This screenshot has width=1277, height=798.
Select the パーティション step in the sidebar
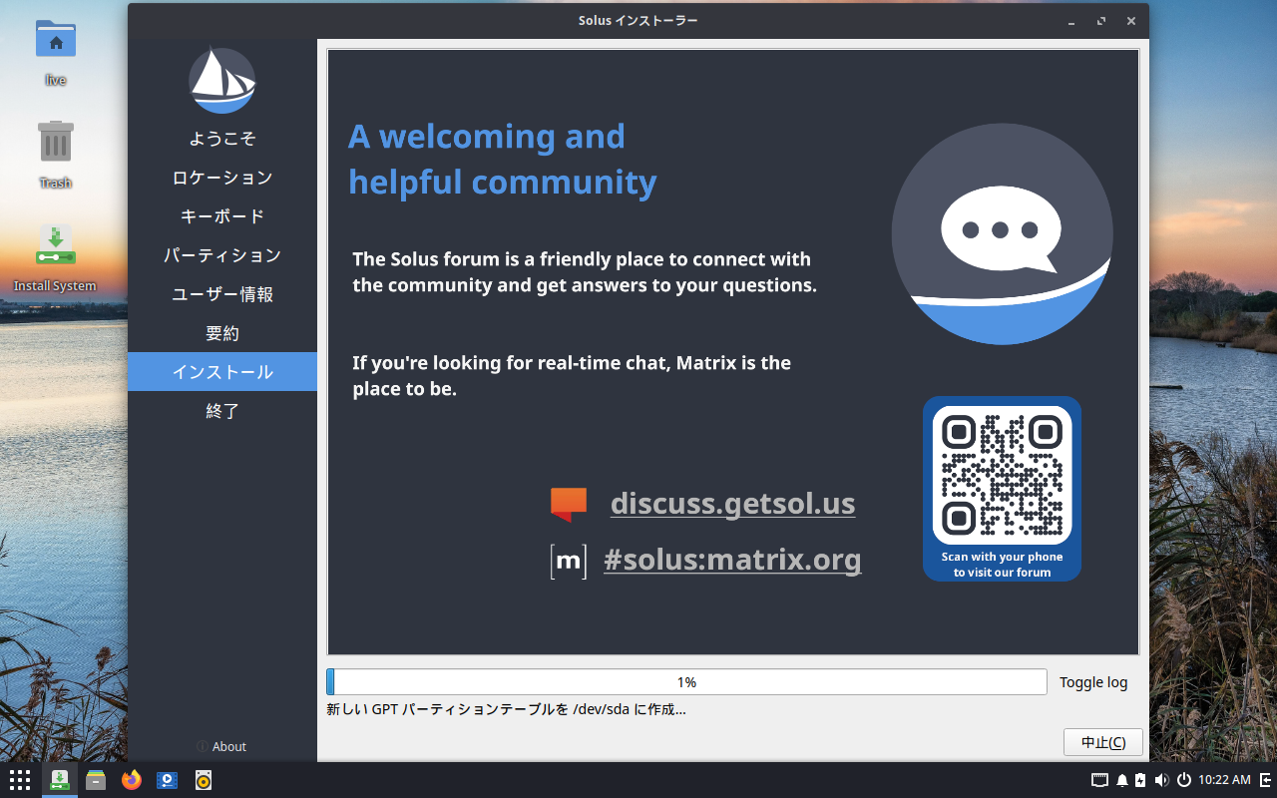click(222, 255)
